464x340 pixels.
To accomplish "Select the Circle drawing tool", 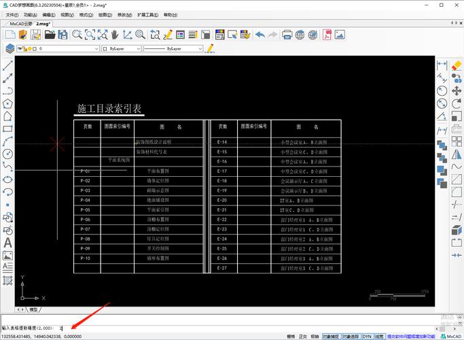I will click(x=8, y=153).
